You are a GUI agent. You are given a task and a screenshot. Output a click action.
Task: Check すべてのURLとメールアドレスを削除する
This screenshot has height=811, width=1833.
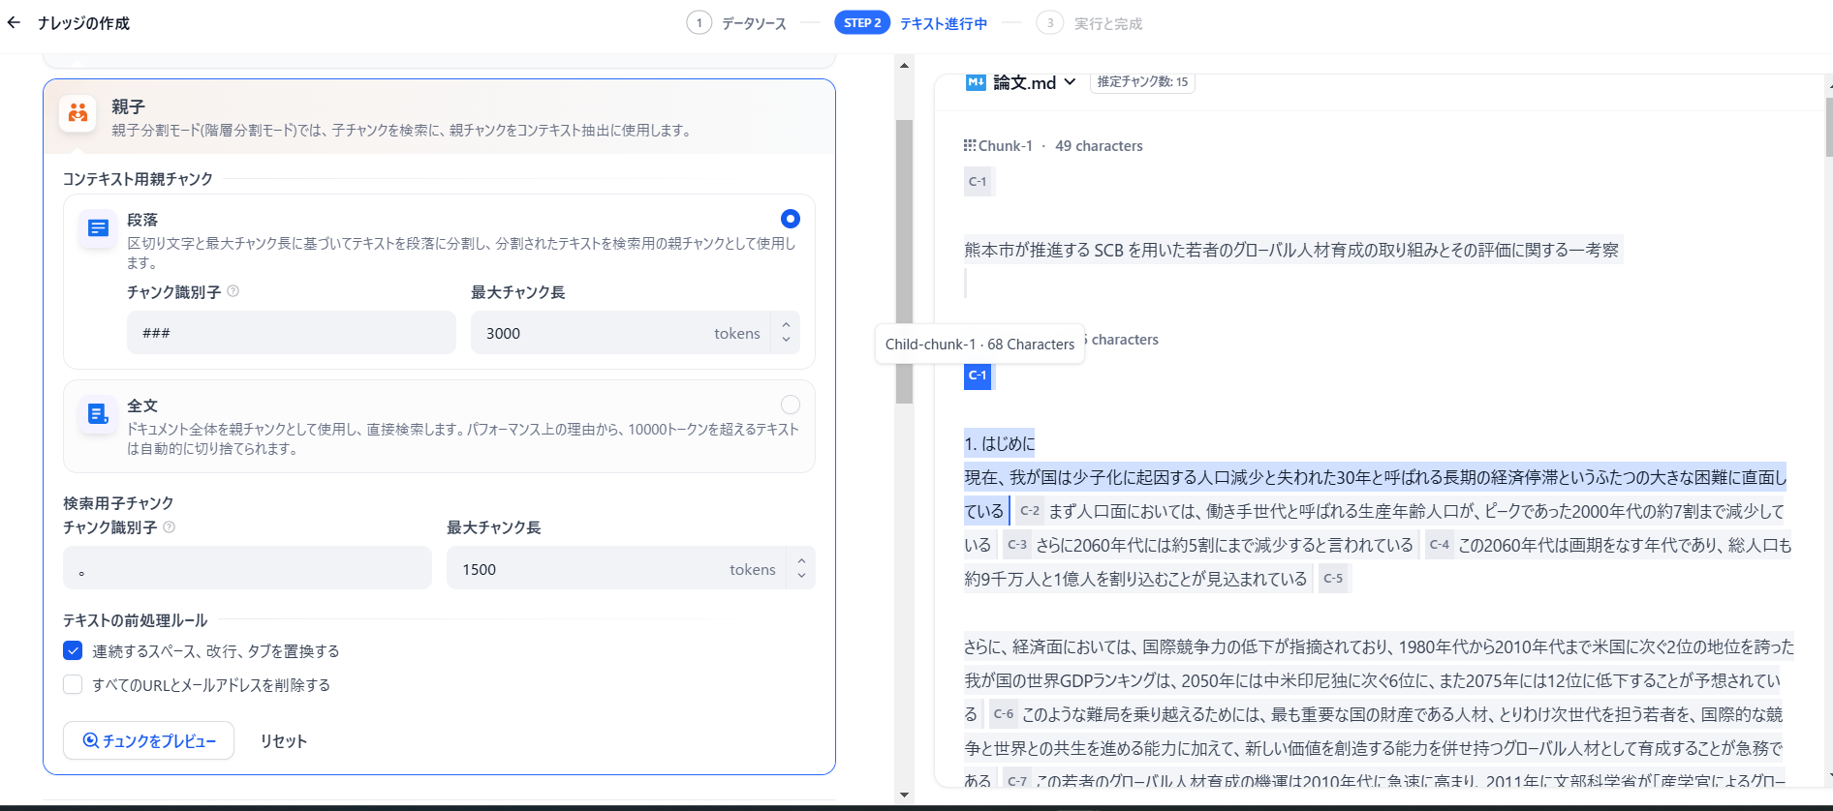point(73,684)
